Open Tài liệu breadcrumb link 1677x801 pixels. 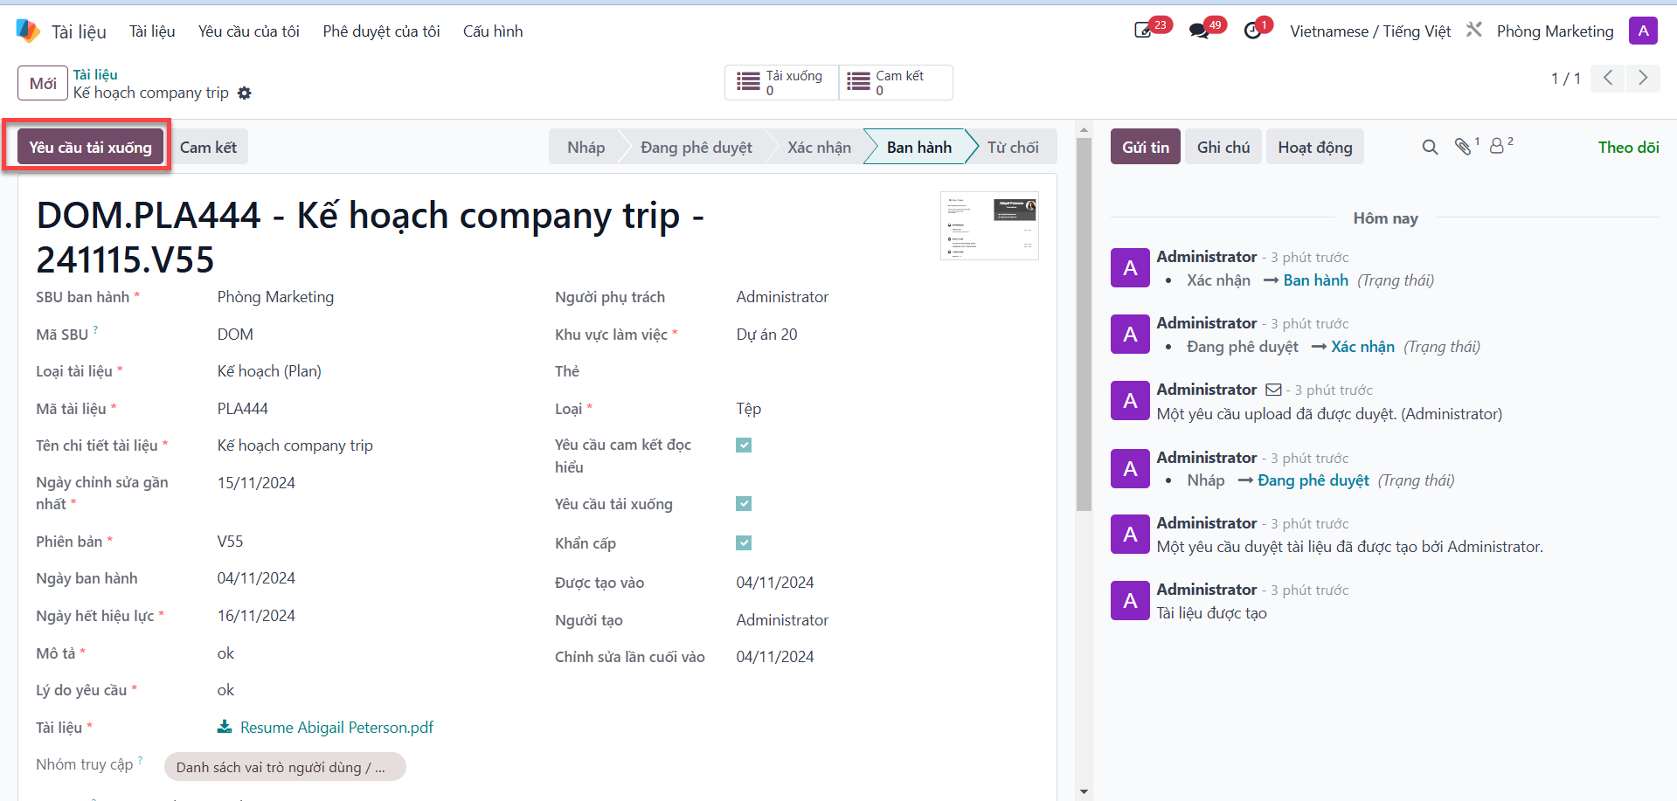[x=95, y=75]
